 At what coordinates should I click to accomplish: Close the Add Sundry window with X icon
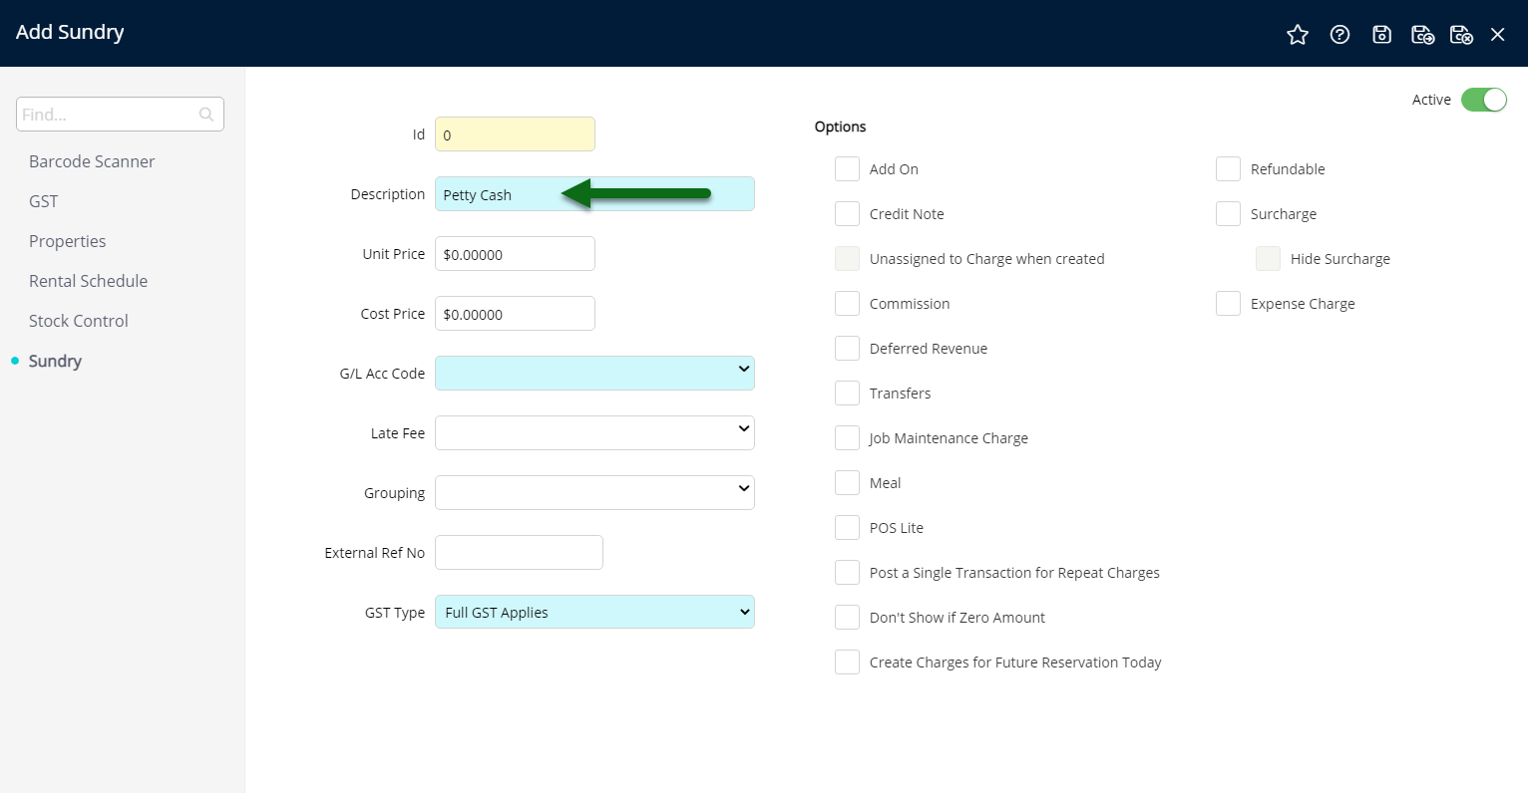click(1497, 34)
